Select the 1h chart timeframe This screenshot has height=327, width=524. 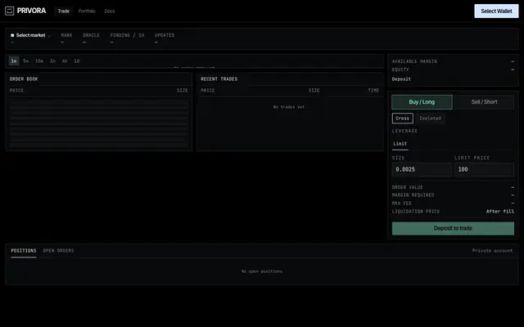[52, 61]
